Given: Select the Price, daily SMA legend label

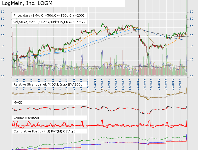Looking at the screenshot, I should coord(49,16).
